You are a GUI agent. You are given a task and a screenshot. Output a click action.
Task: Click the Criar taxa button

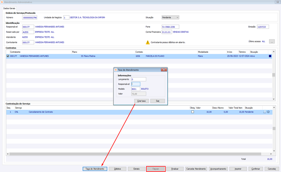pos(142,101)
